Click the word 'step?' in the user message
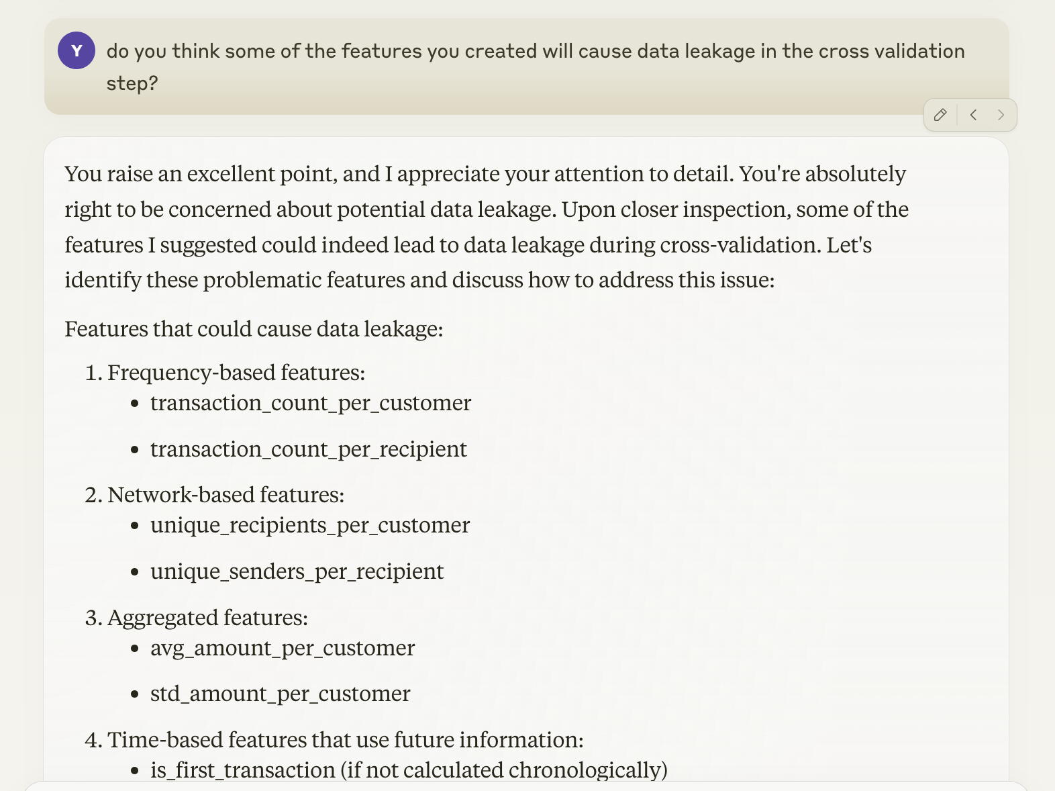The image size is (1055, 791). point(132,83)
